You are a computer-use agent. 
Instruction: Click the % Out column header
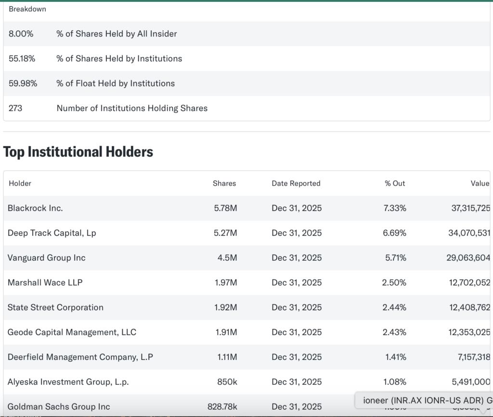tap(395, 183)
